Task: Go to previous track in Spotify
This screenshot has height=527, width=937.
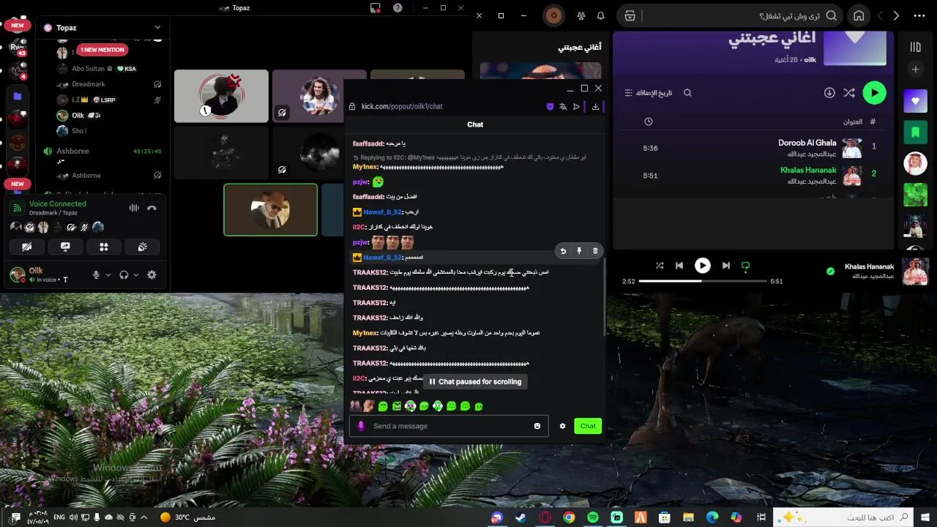Action: click(679, 266)
